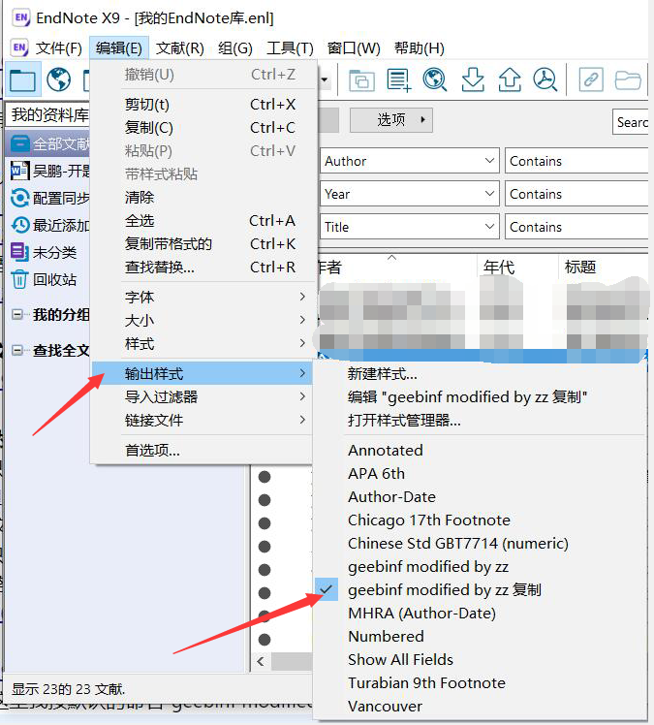
Task: Select the Sync Configuration (配置同步) icon
Action: click(19, 199)
